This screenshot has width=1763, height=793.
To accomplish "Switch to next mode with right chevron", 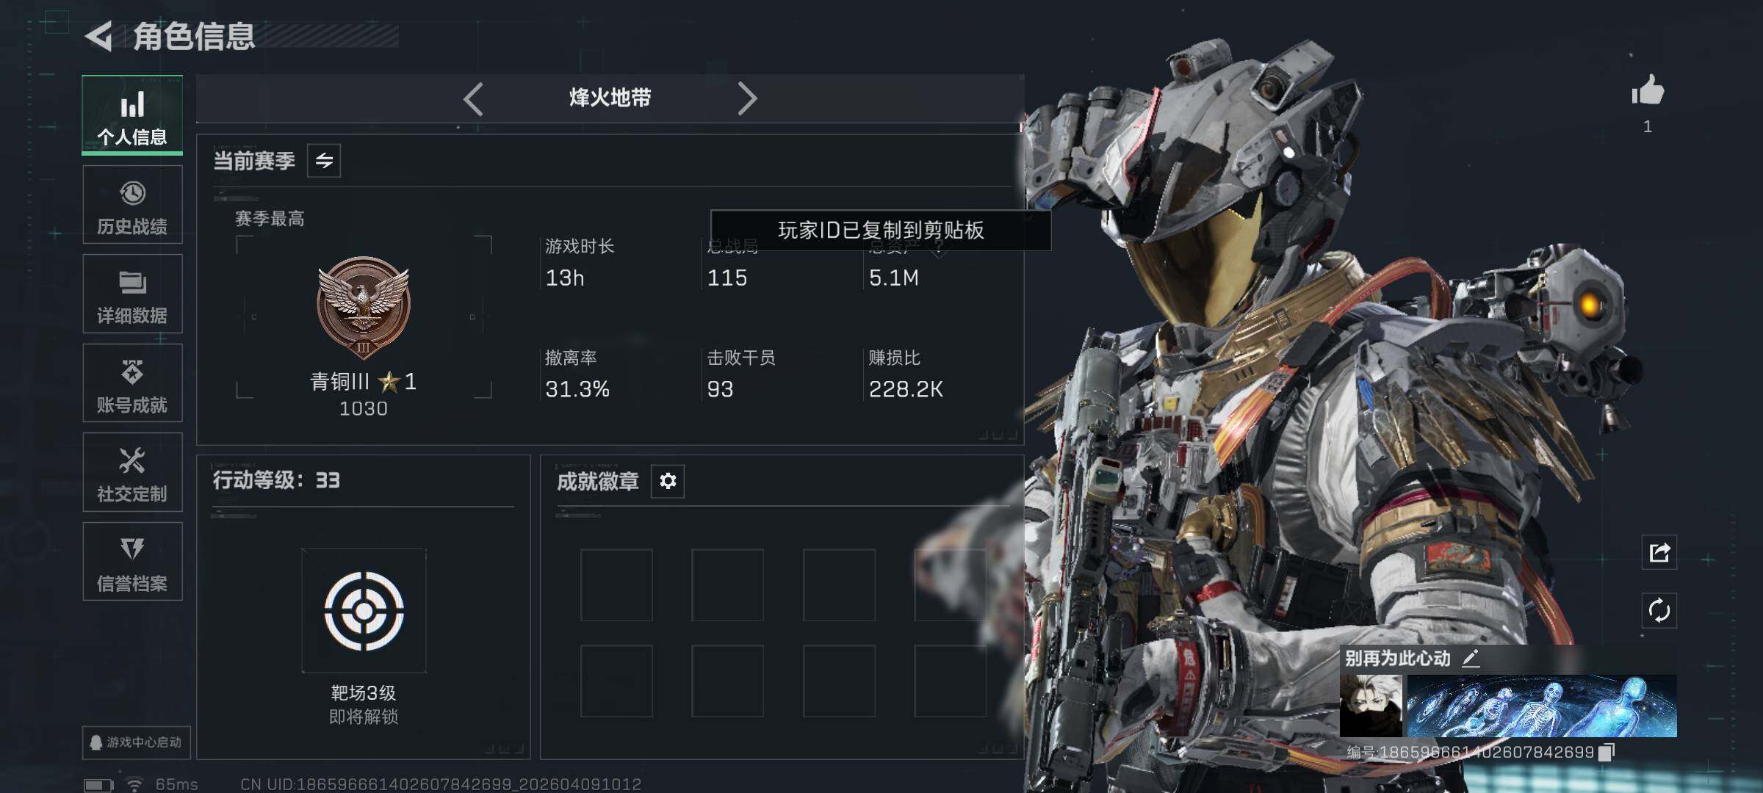I will point(746,98).
